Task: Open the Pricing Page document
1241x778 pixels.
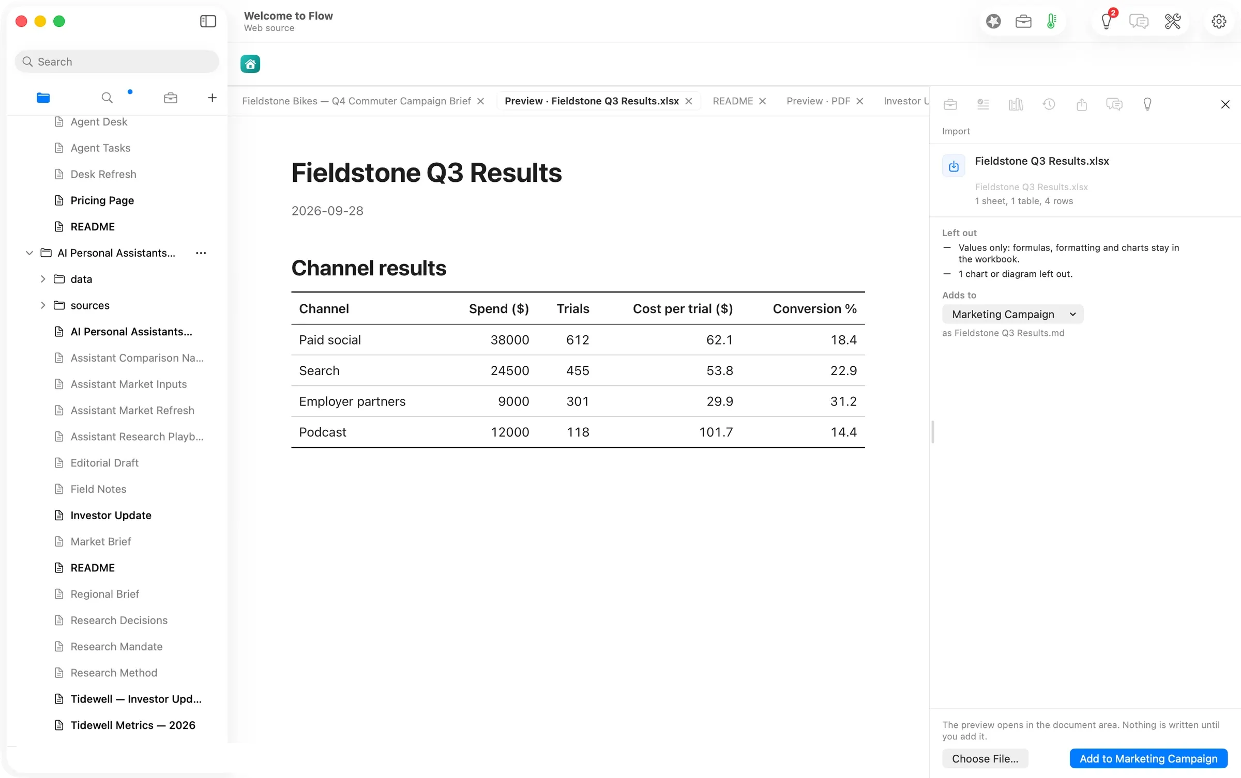Action: (102, 200)
